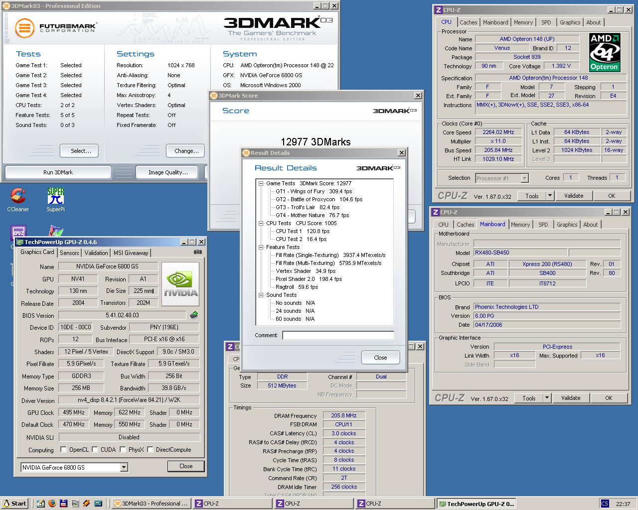The image size is (638, 510).
Task: Click the NVIDIA logo in GPU-Z
Action: [x=180, y=284]
